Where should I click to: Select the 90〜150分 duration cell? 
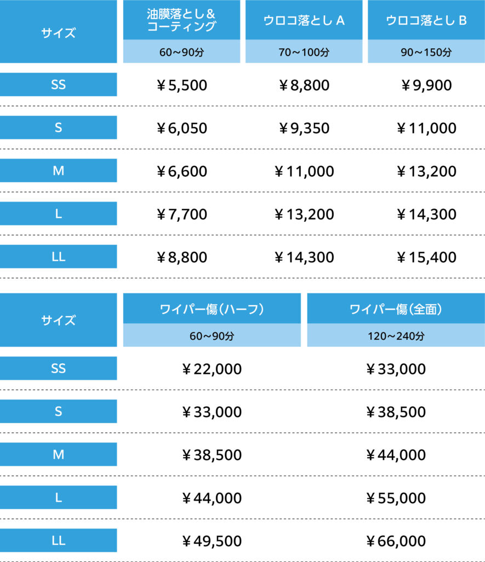426,53
